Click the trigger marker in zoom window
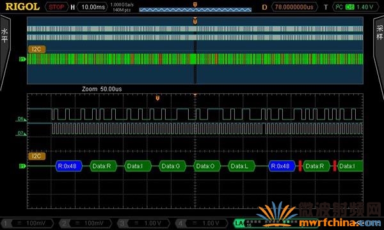Viewport: 384px width, 230px height. pyautogui.click(x=157, y=98)
